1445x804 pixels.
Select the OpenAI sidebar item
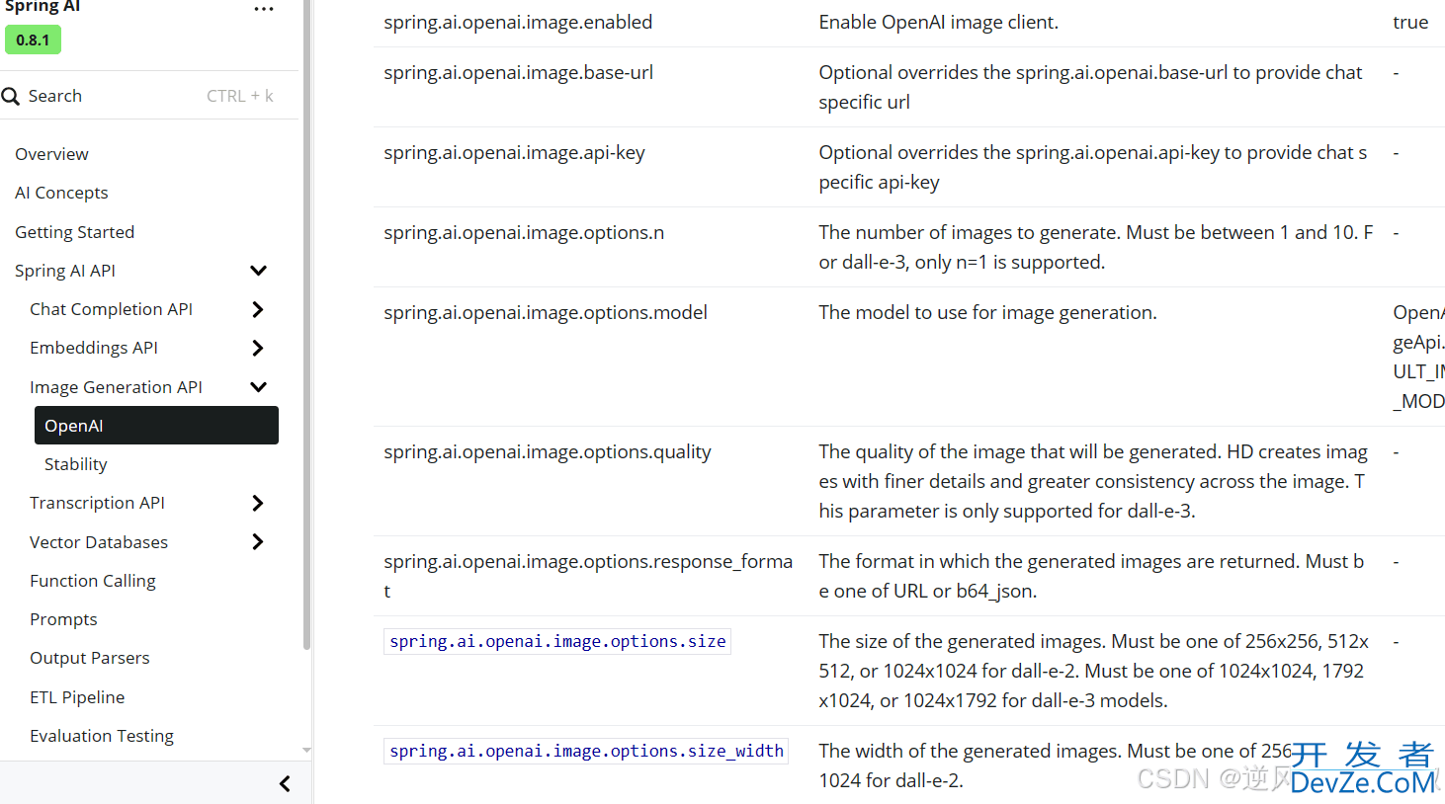click(156, 426)
